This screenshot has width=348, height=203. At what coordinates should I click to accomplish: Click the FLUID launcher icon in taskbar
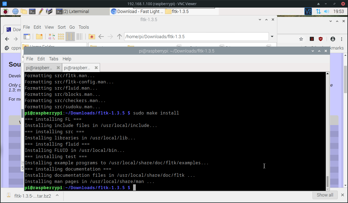coord(49,11)
